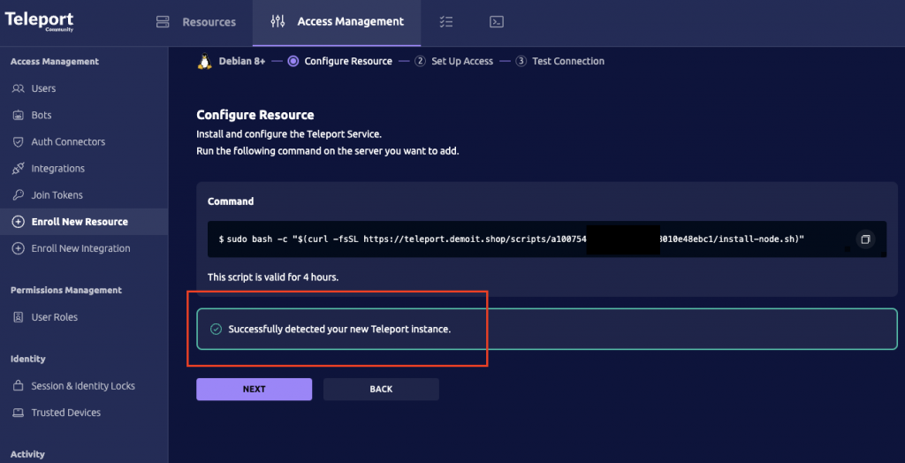Click the User Roles badge icon

click(x=19, y=317)
